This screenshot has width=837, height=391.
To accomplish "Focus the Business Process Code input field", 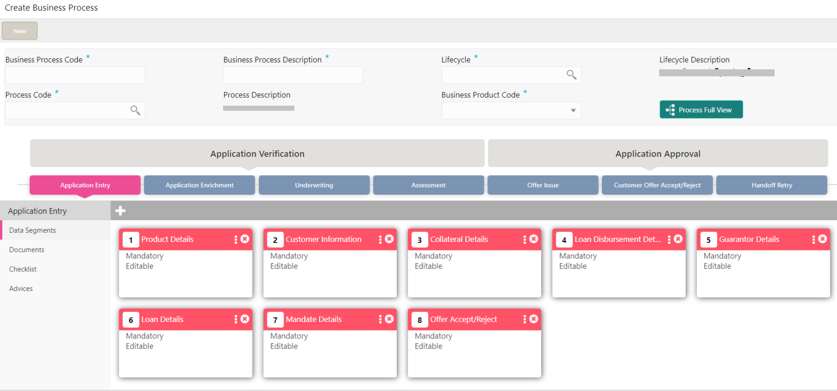I will [x=75, y=75].
